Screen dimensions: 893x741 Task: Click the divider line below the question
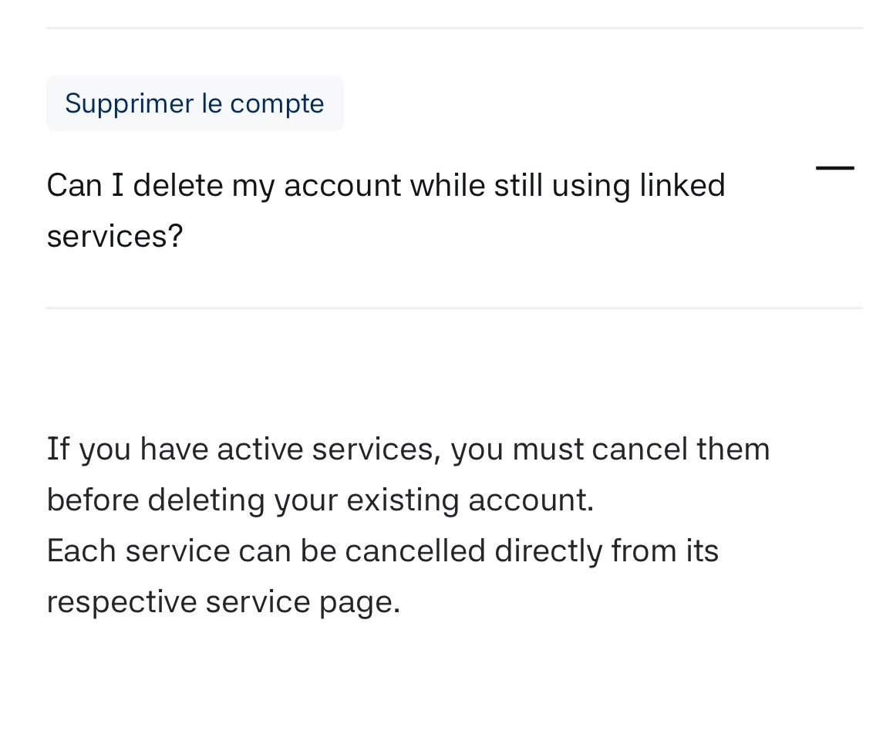[453, 308]
